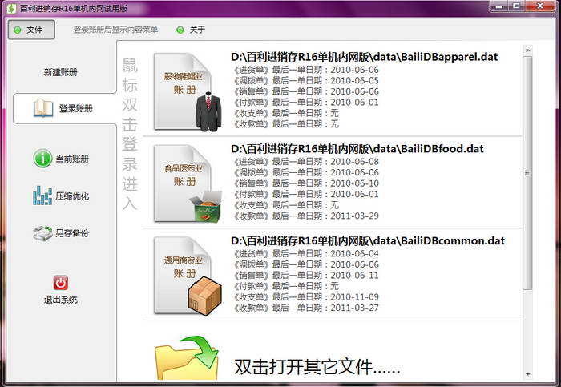
Task: Click the green dot beside 文件
Action: (17, 30)
